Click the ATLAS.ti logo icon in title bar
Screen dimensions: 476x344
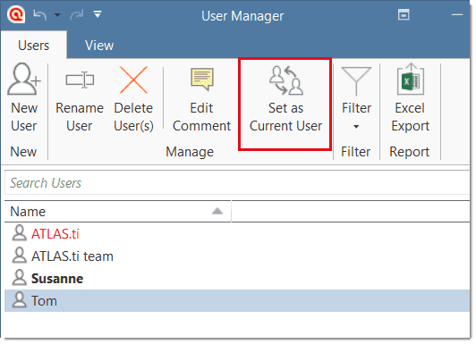pyautogui.click(x=16, y=14)
